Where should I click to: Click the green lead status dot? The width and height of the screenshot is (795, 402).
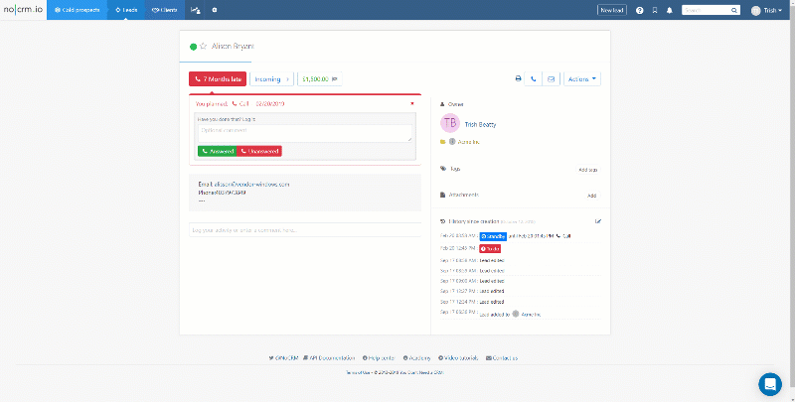click(x=194, y=47)
